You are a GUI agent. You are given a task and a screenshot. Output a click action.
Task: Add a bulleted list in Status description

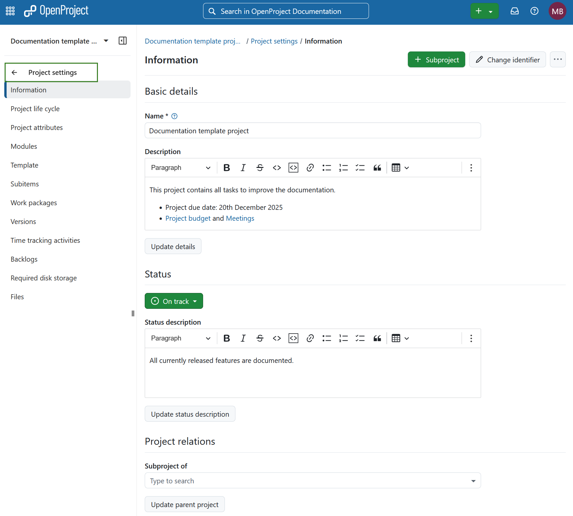[x=326, y=338]
